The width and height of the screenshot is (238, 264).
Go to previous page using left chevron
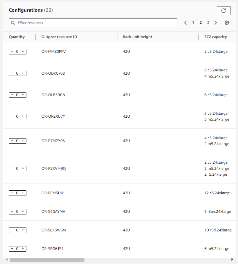(186, 23)
